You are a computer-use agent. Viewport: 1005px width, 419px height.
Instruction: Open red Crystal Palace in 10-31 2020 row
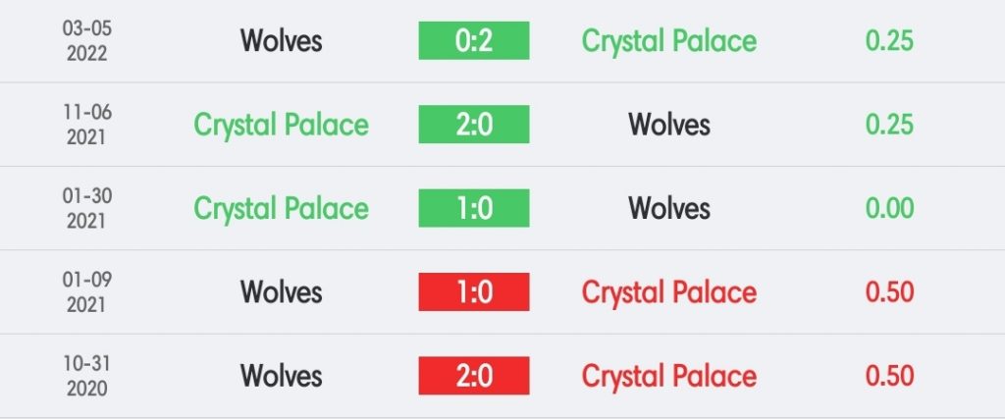[x=669, y=376]
